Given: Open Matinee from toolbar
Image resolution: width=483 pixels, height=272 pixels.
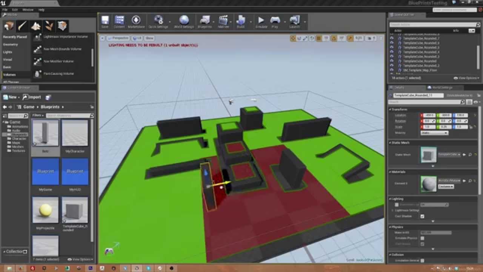Looking at the screenshot, I should coord(224,21).
